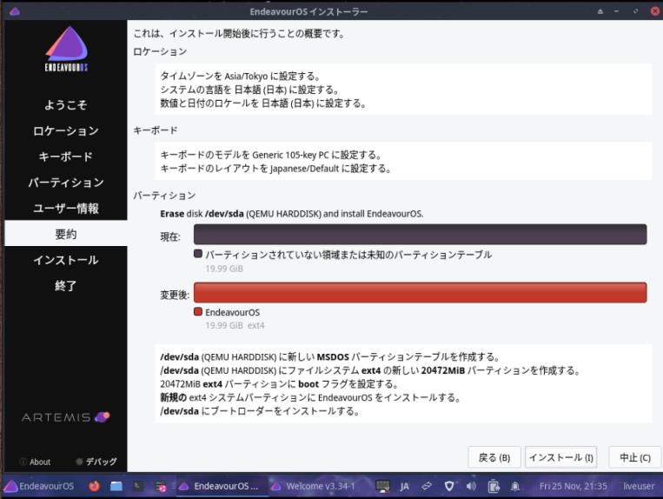Open the network connection tray icon
The width and height of the screenshot is (663, 499).
pyautogui.click(x=427, y=486)
